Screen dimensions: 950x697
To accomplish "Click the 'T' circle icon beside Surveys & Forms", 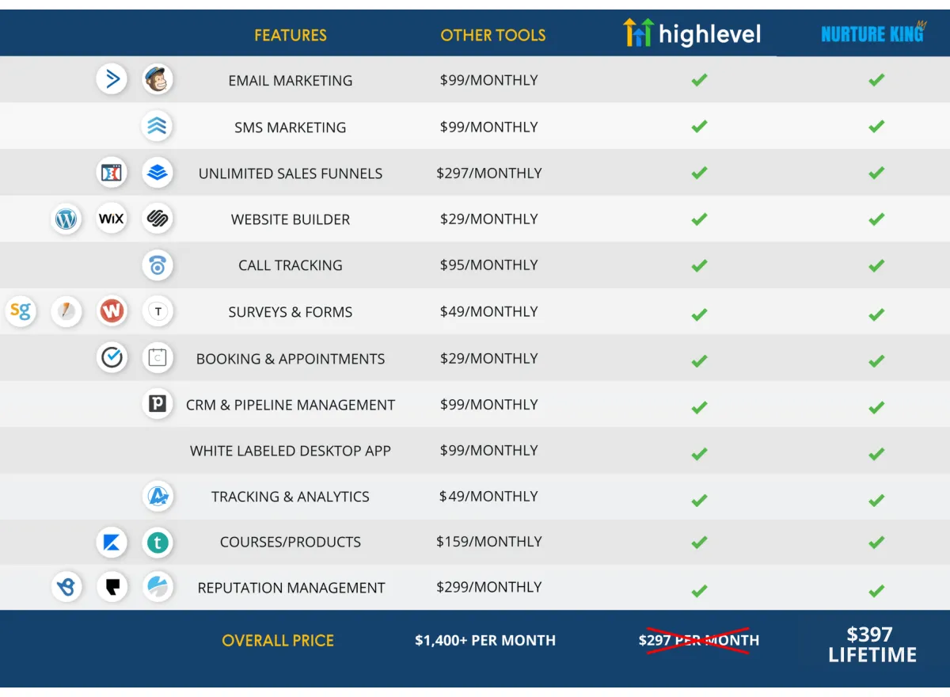I will point(158,310).
